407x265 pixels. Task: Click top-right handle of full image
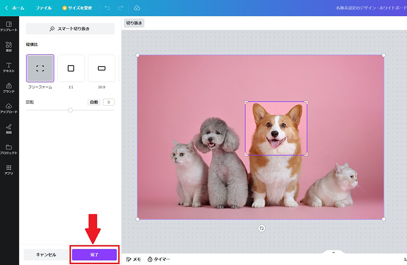[x=384, y=55]
